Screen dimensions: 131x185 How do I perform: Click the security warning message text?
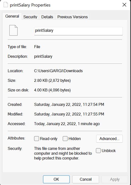click(x=63, y=153)
